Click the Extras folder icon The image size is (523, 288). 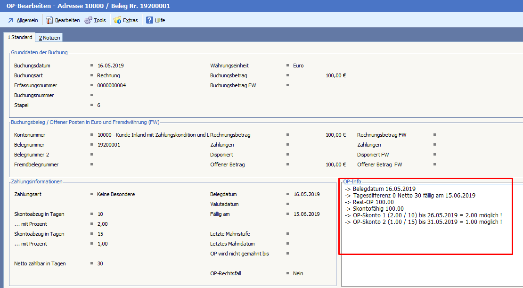pyautogui.click(x=117, y=20)
